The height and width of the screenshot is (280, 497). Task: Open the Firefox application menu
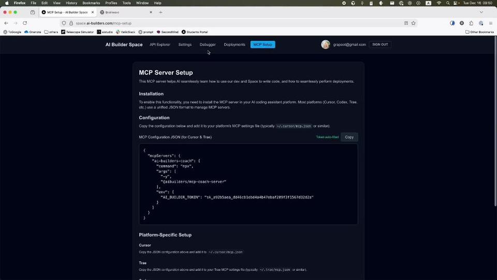(20, 3)
